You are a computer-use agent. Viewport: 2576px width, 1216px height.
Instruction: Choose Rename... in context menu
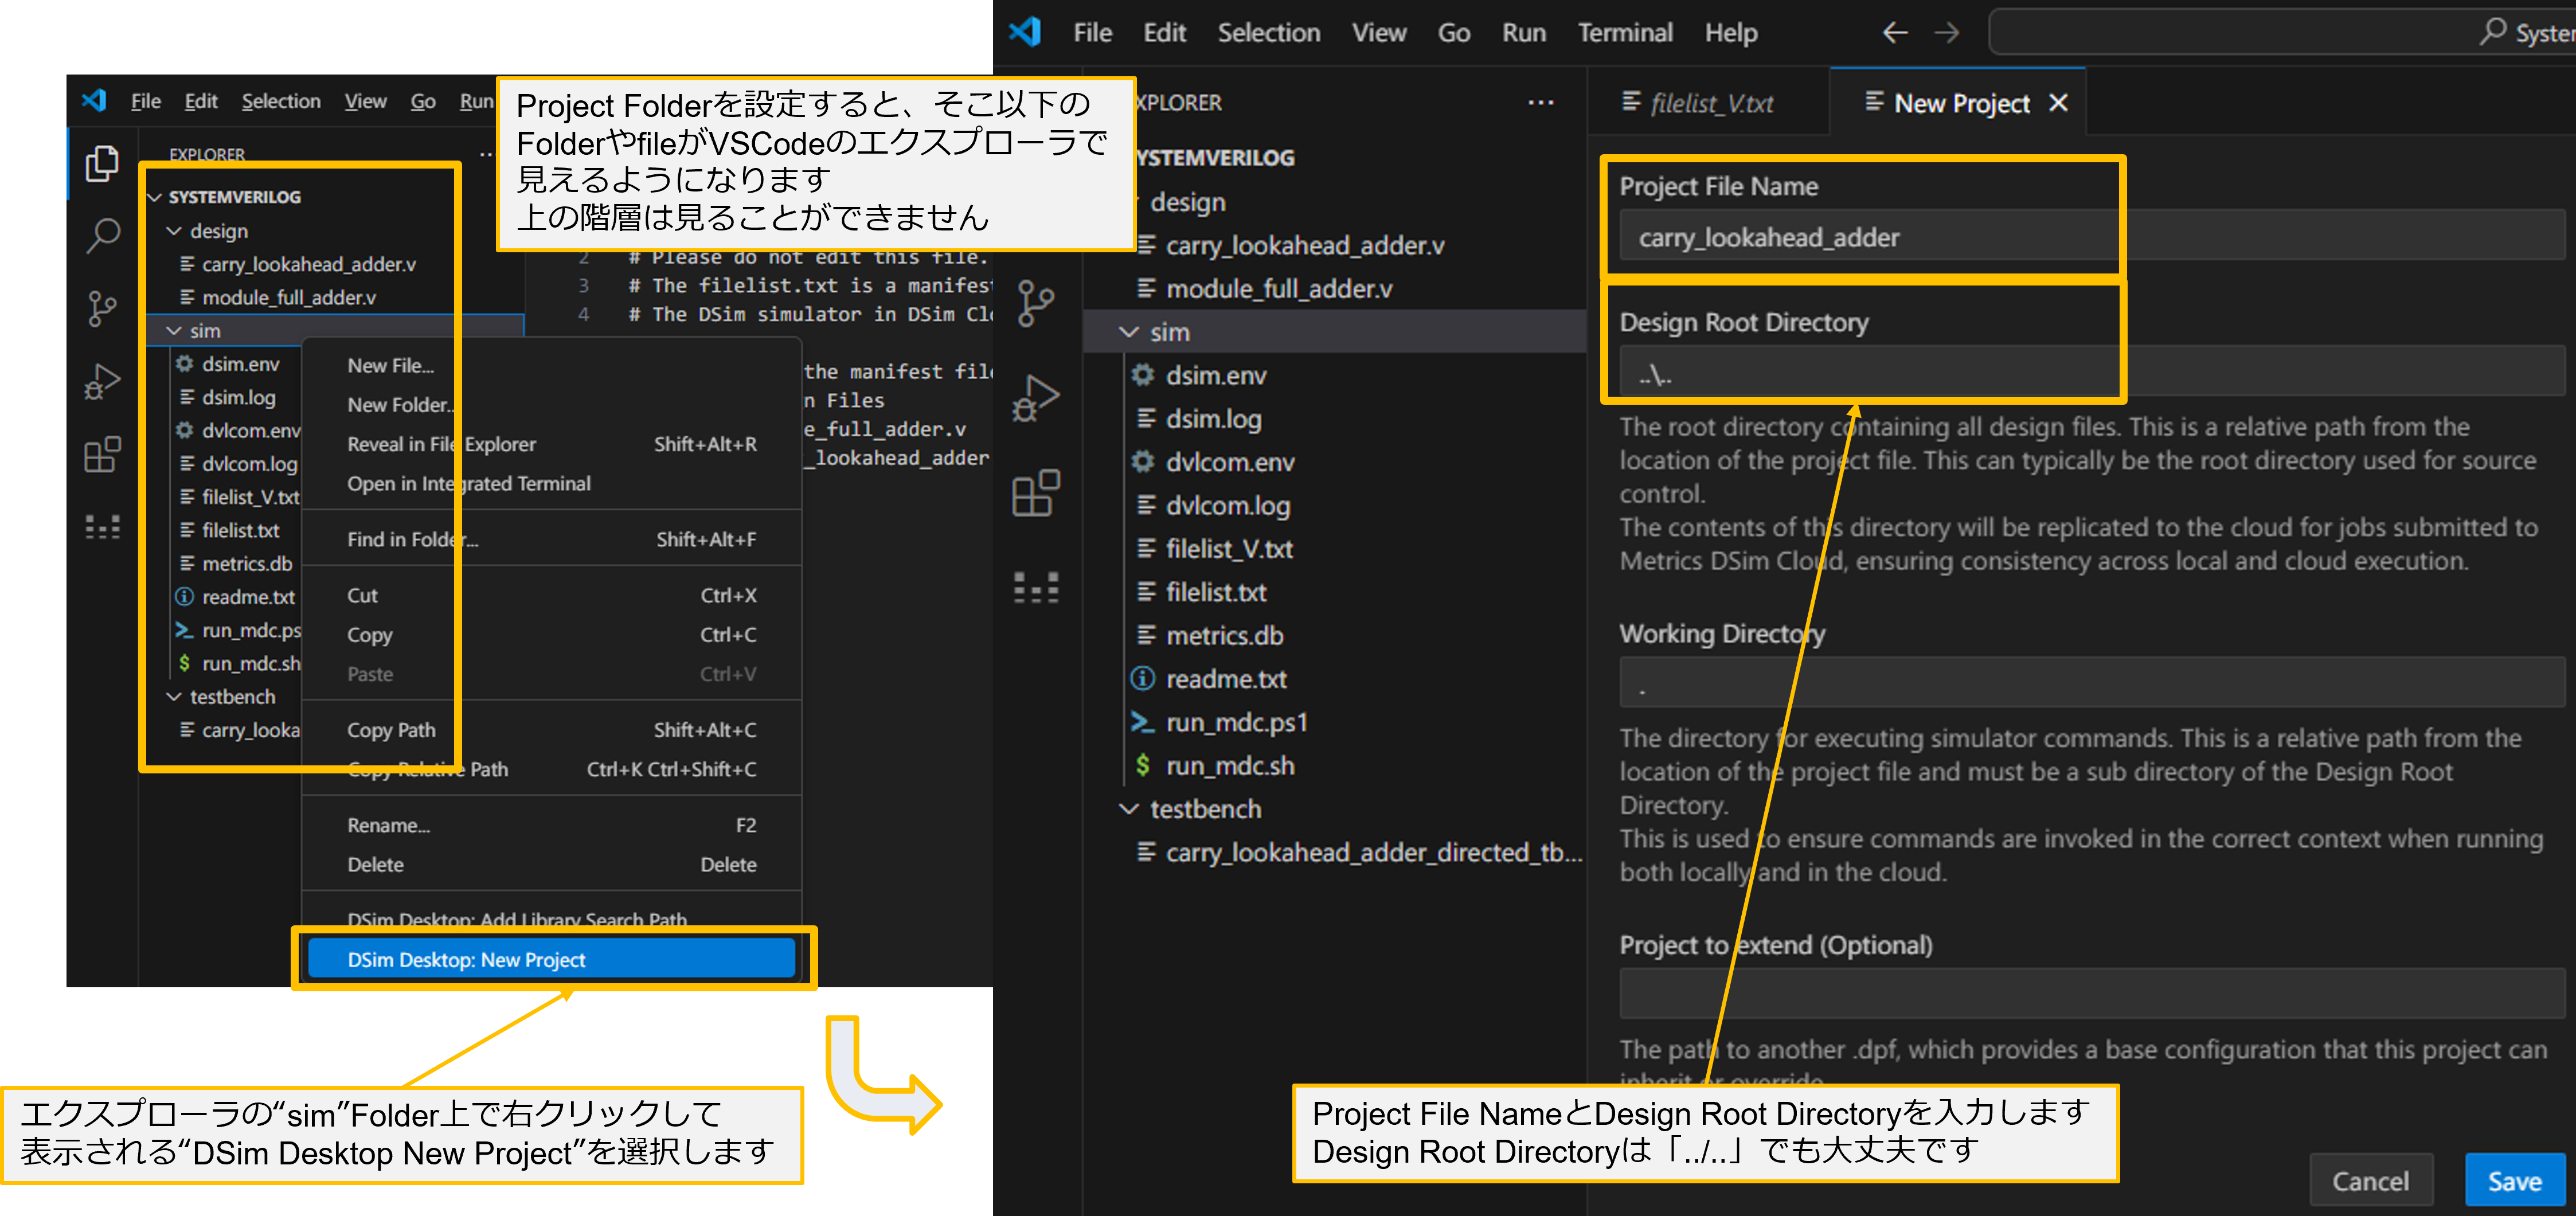click(552, 825)
